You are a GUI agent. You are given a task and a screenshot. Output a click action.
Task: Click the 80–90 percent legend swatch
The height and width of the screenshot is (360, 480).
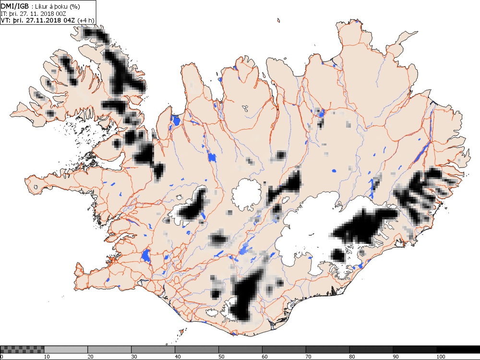(371, 349)
